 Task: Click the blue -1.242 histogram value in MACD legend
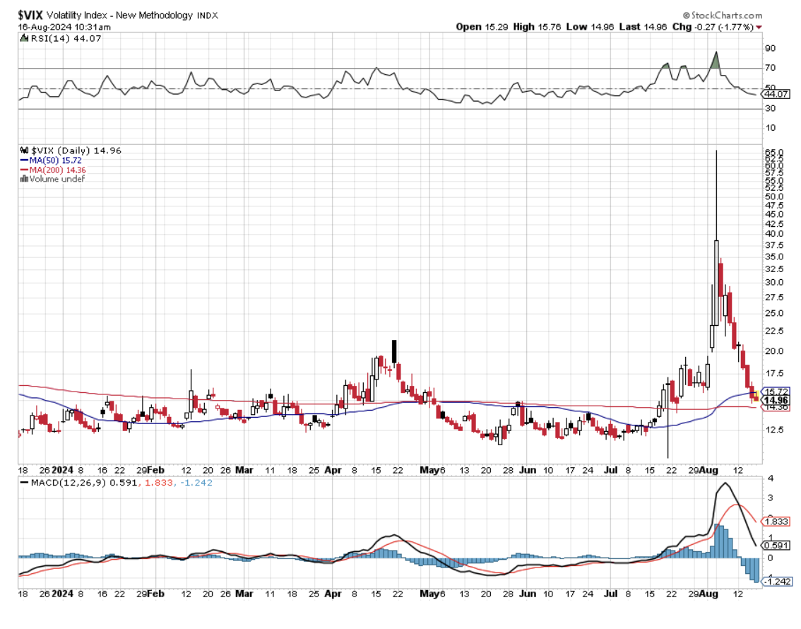[x=196, y=483]
